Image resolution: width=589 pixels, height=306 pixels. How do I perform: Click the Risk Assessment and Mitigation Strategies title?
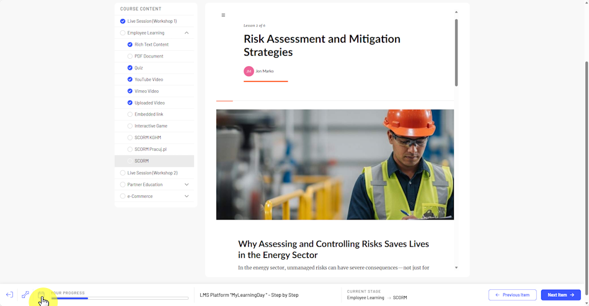click(322, 45)
